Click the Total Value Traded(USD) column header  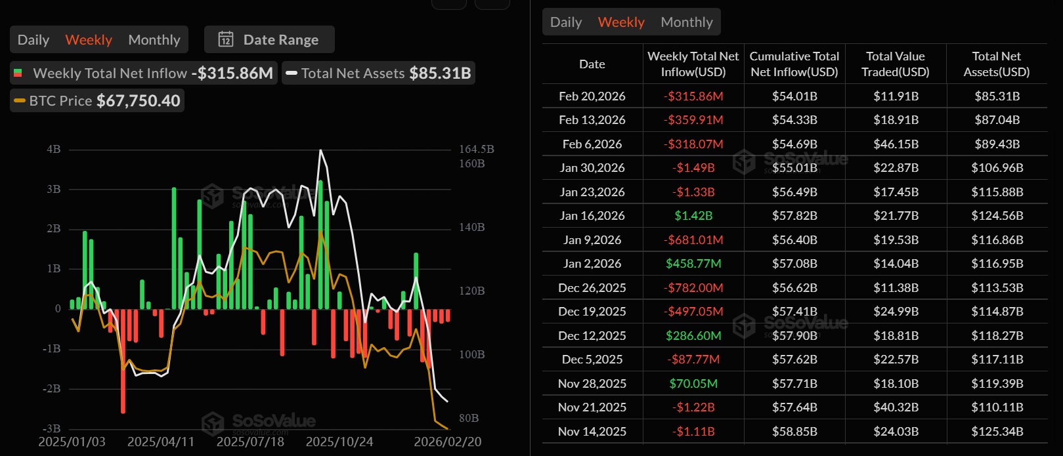(895, 64)
